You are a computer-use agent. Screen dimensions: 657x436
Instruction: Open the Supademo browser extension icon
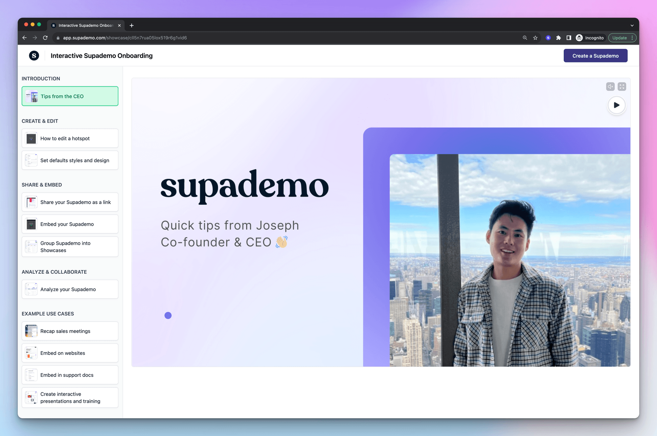click(548, 38)
